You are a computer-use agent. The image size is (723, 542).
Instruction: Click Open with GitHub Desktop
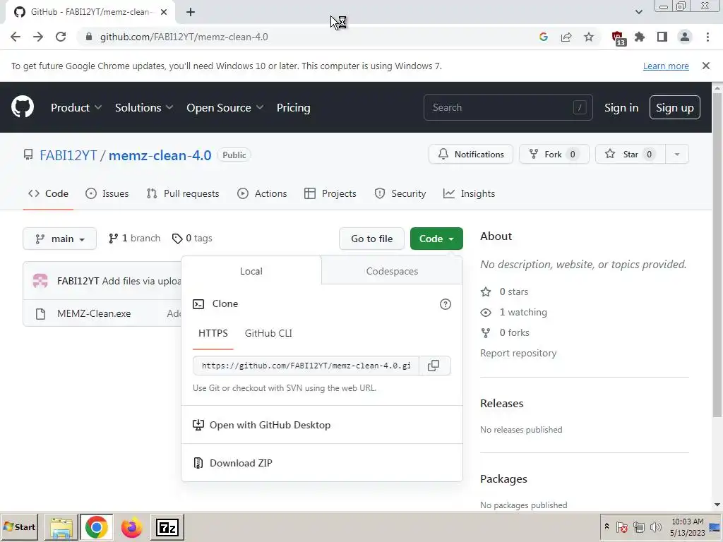point(270,425)
